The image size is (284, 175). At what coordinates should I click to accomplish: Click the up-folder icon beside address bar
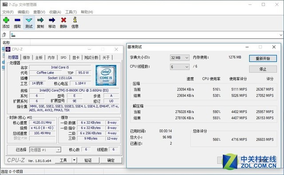[x=4, y=35]
